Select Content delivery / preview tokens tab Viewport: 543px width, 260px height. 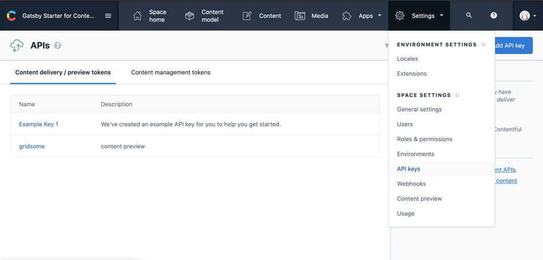coord(63,73)
